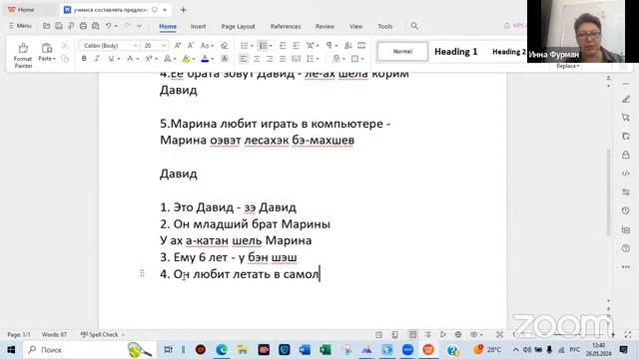
Task: Save the document using the Save icon
Action: click(x=59, y=26)
